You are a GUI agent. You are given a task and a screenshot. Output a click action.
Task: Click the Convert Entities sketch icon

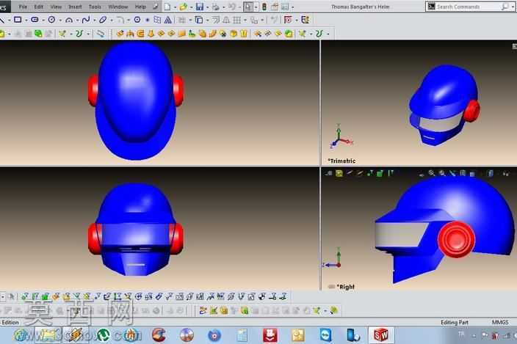pos(199,20)
